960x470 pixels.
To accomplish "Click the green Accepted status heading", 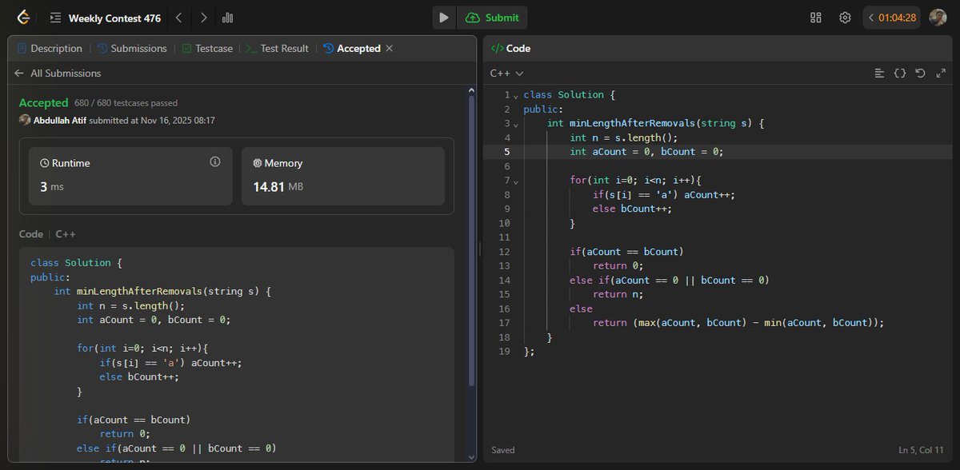I will (44, 102).
